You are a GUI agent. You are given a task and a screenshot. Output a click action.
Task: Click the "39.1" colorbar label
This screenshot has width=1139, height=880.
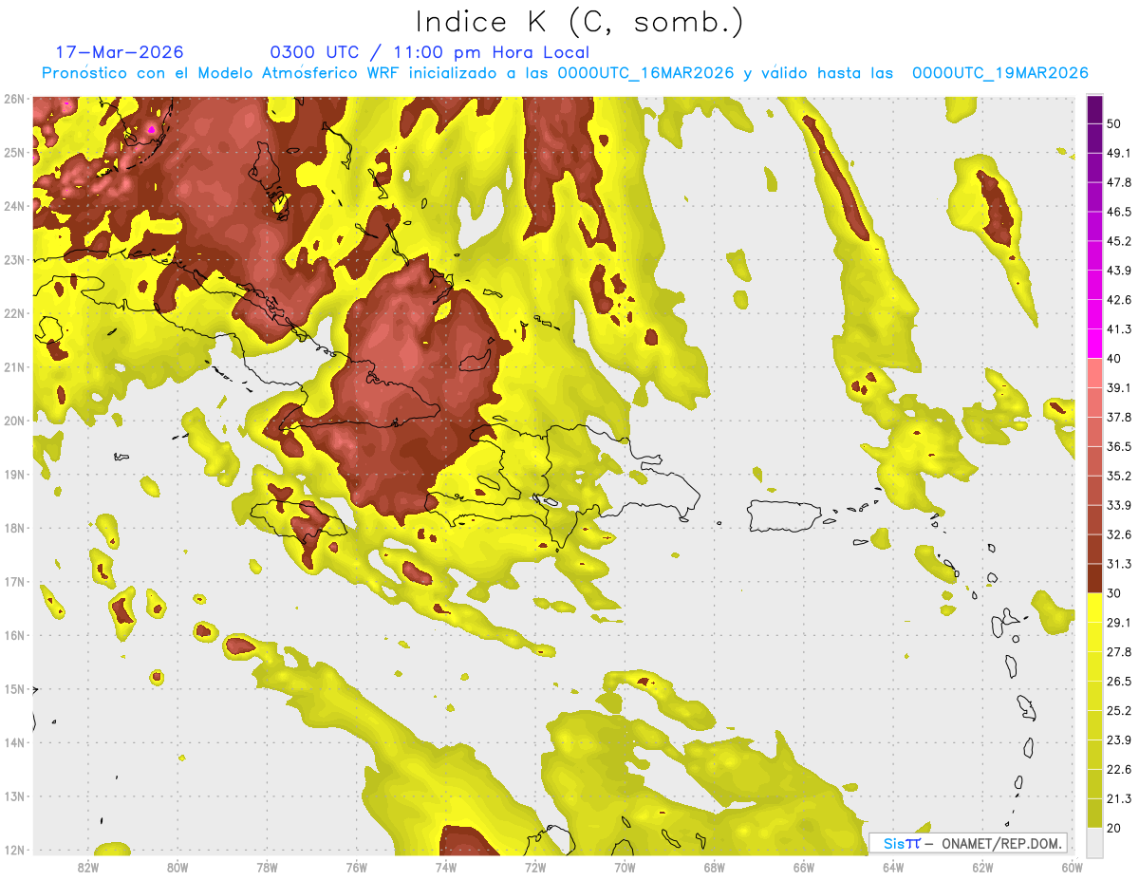(x=1119, y=387)
